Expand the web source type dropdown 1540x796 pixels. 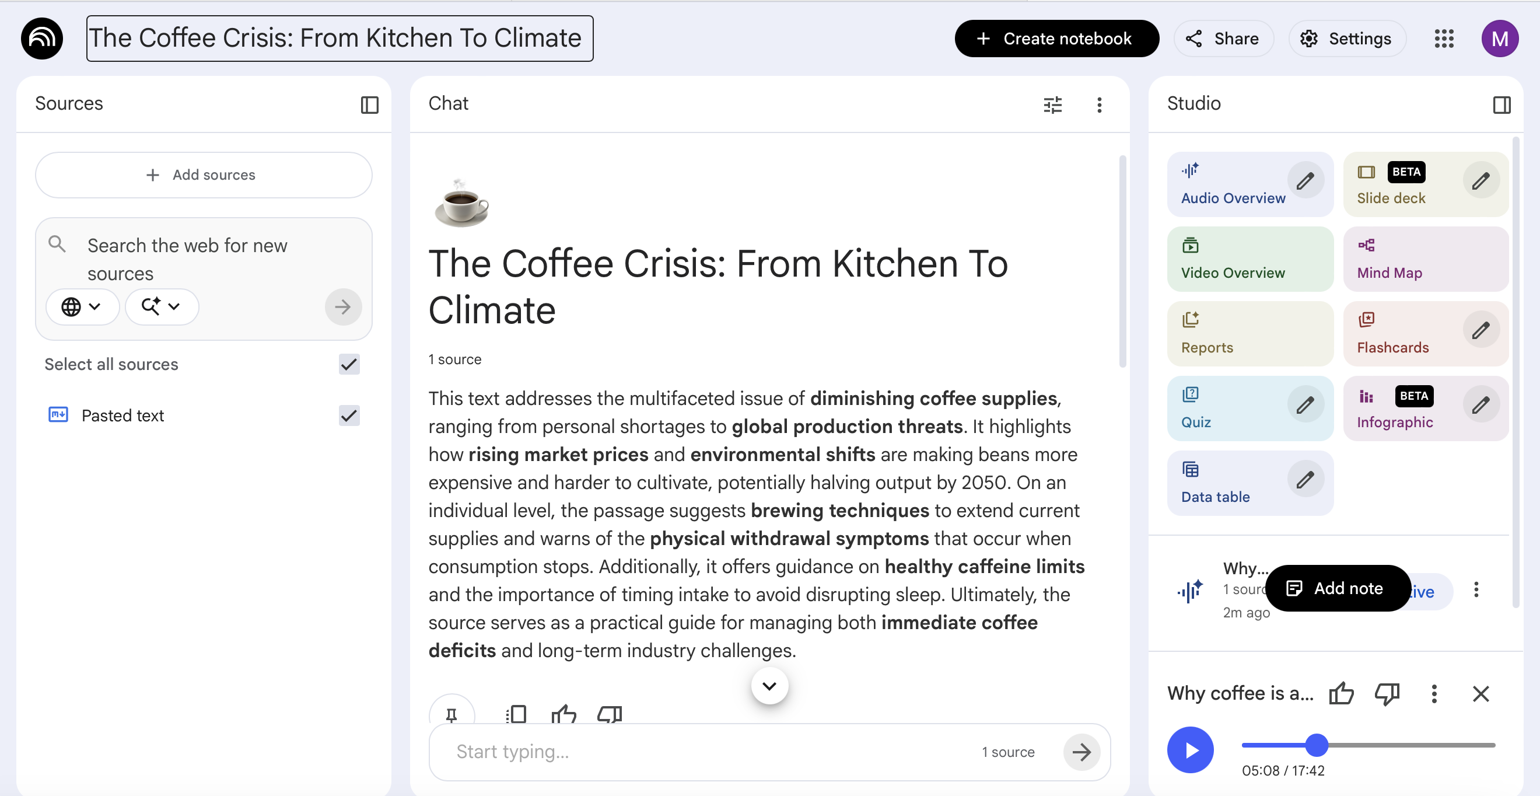[x=82, y=307]
